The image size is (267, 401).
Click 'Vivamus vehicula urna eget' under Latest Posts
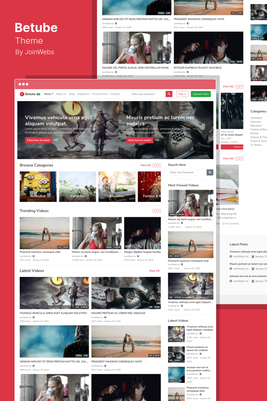click(248, 252)
